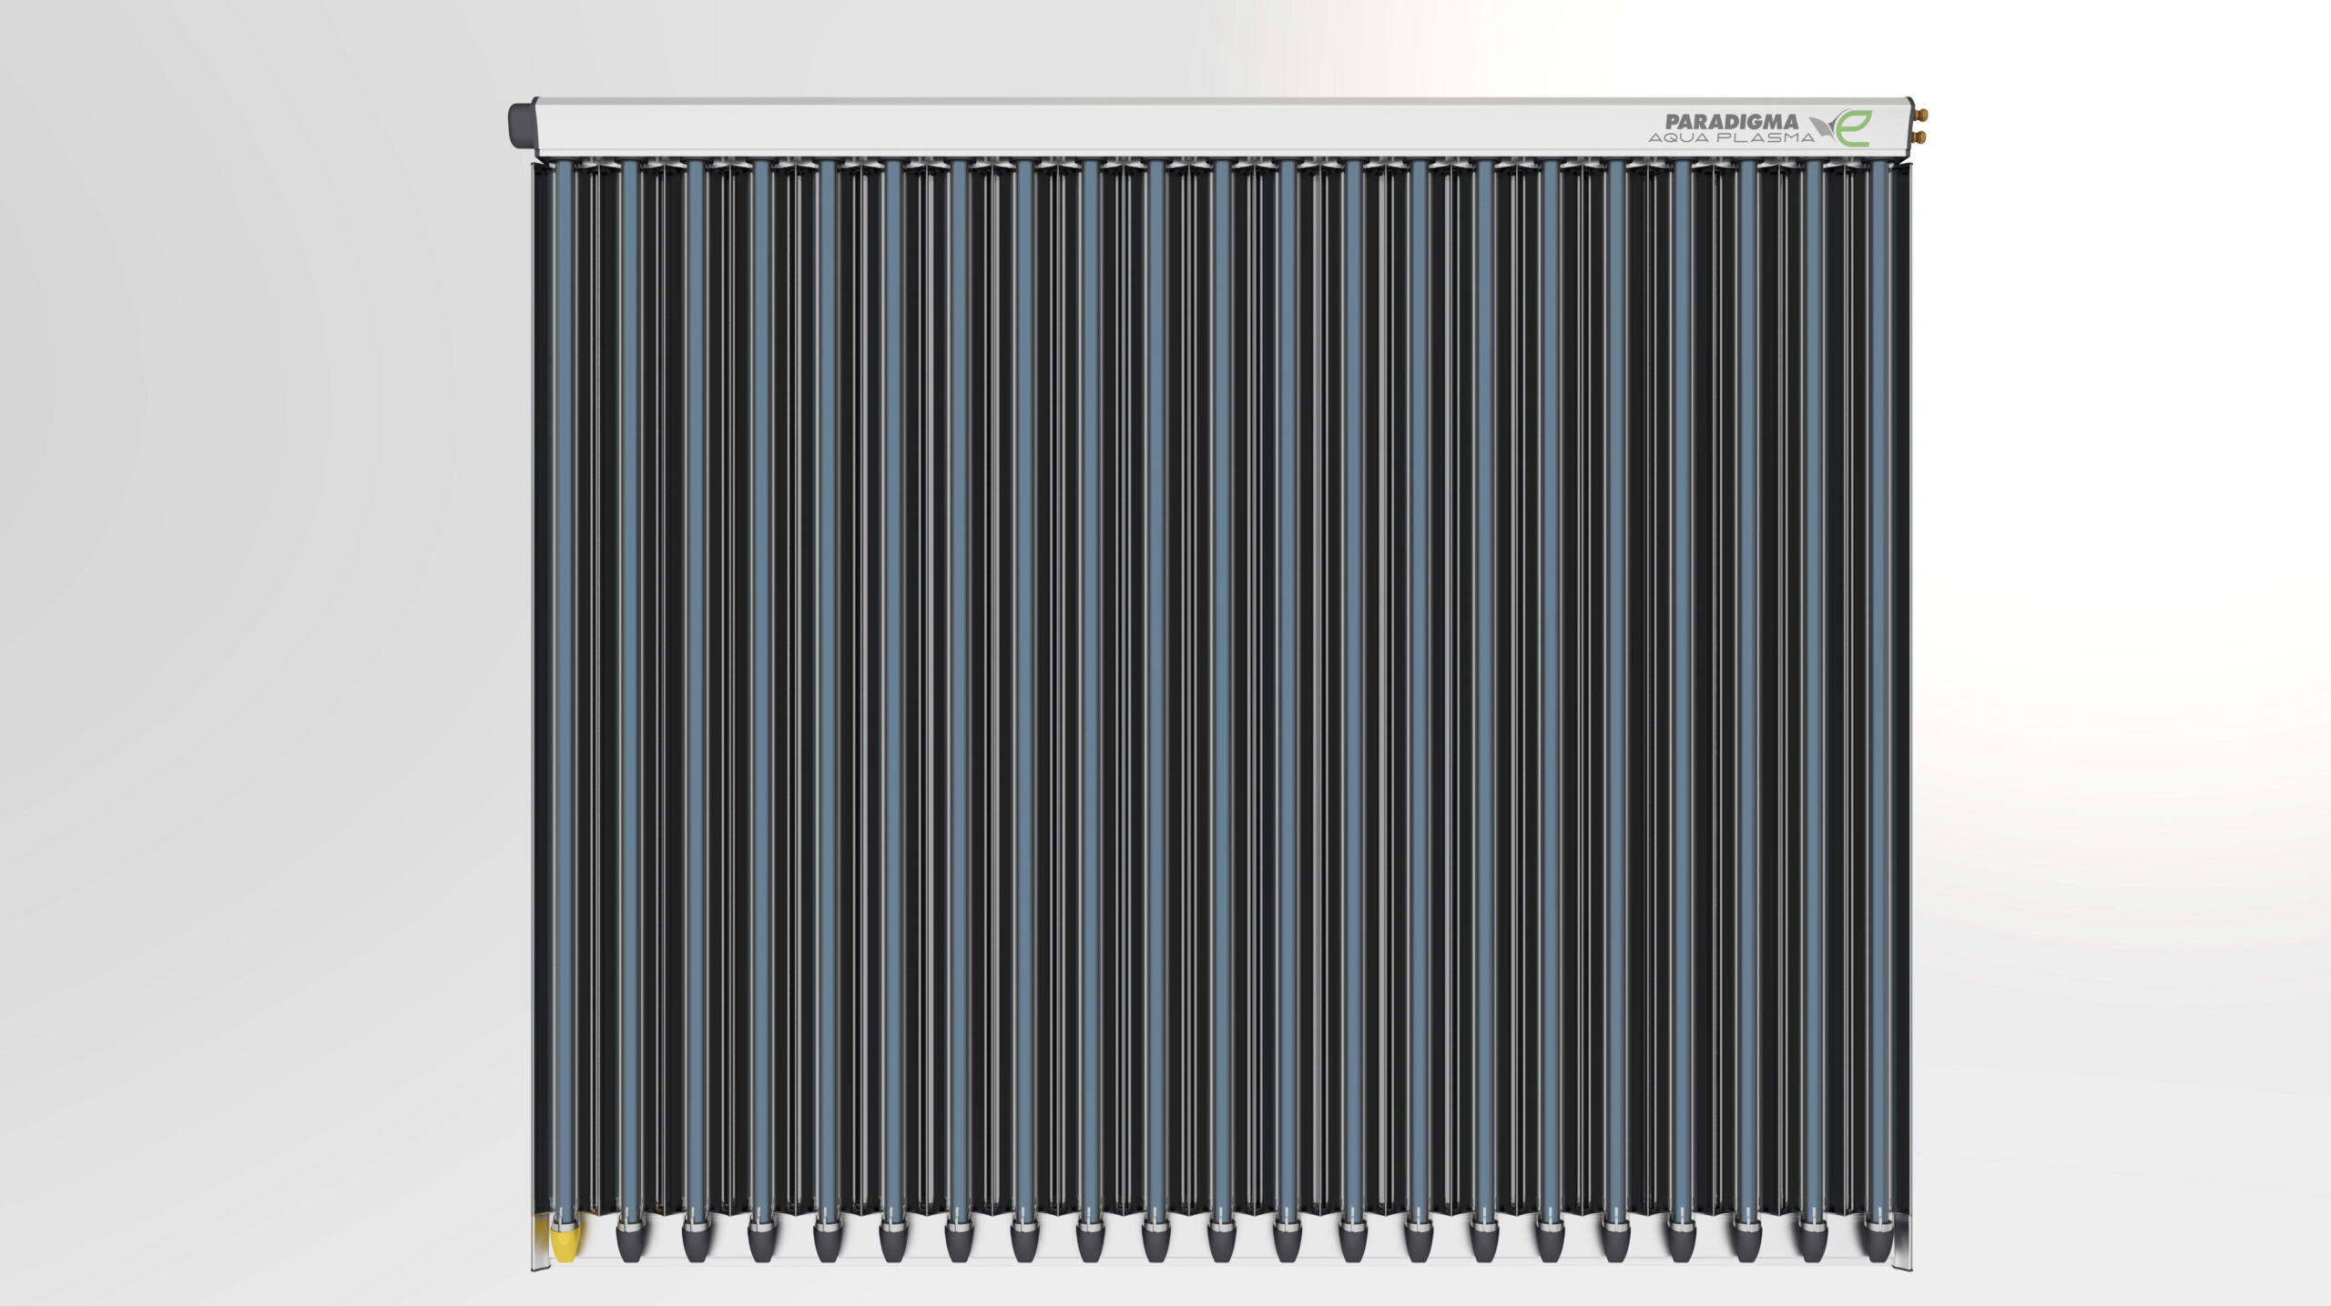
Task: Click the bottom-left frame corner bracket
Action: [x=540, y=1245]
